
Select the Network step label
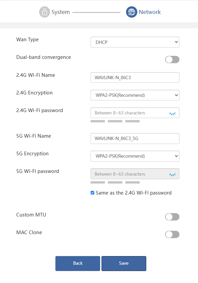(150, 12)
